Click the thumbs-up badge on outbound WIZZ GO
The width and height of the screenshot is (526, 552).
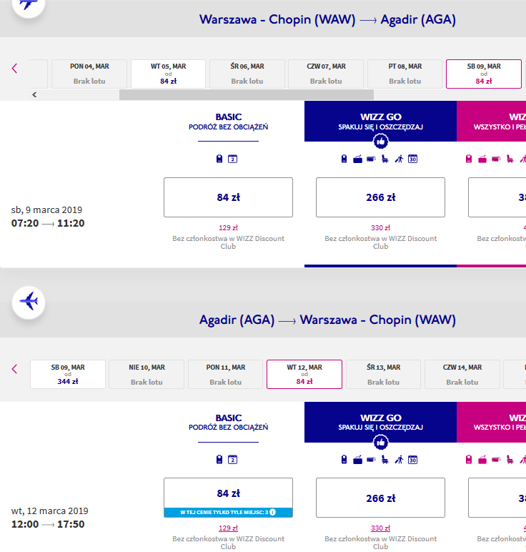coord(380,142)
